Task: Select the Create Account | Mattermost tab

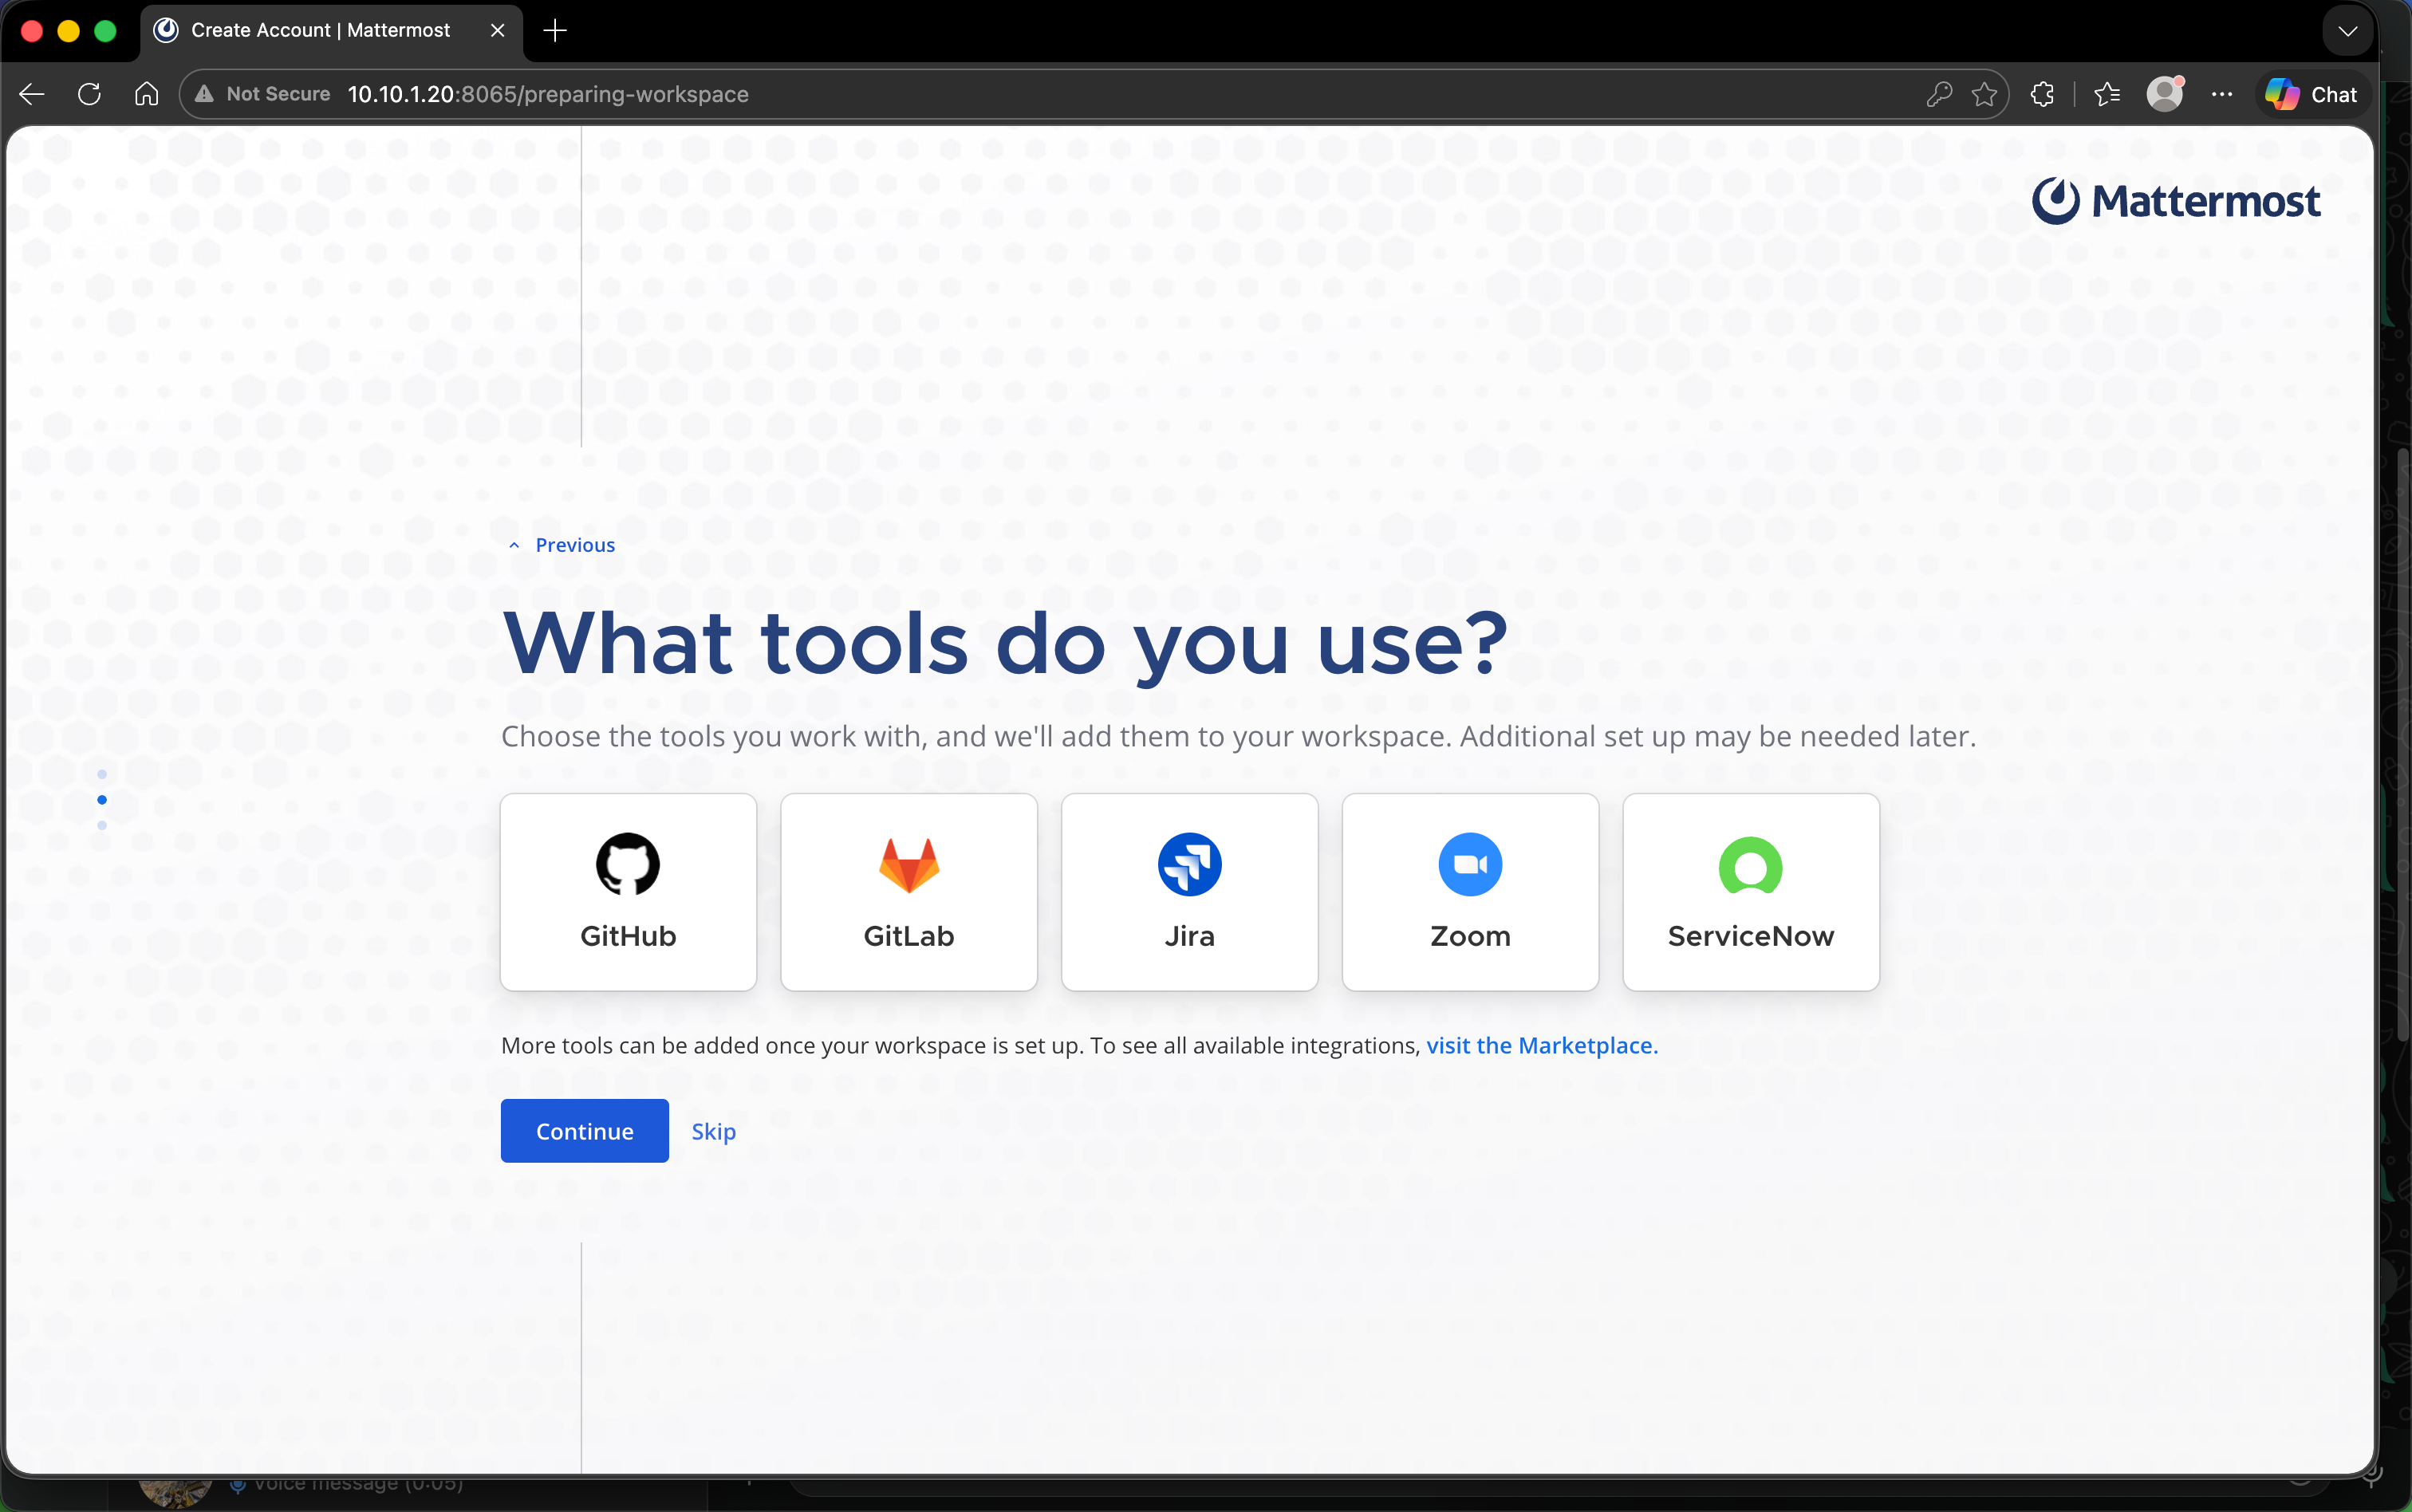Action: point(332,31)
